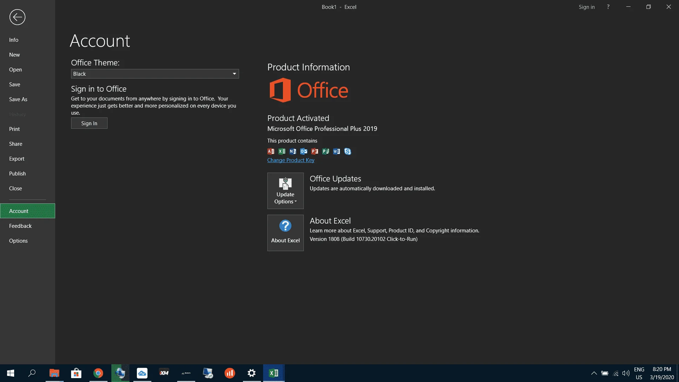This screenshot has width=679, height=382.
Task: Click the Skype icon under product contents
Action: [348, 151]
